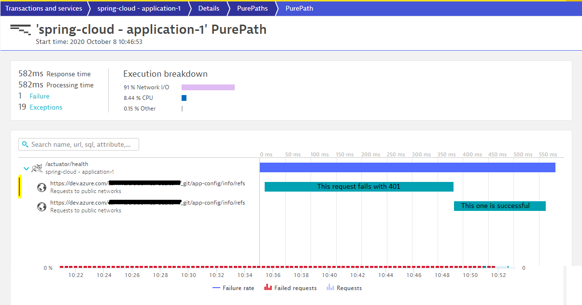Click the insect icon next to /actuator/health
This screenshot has height=305, width=582.
point(37,167)
